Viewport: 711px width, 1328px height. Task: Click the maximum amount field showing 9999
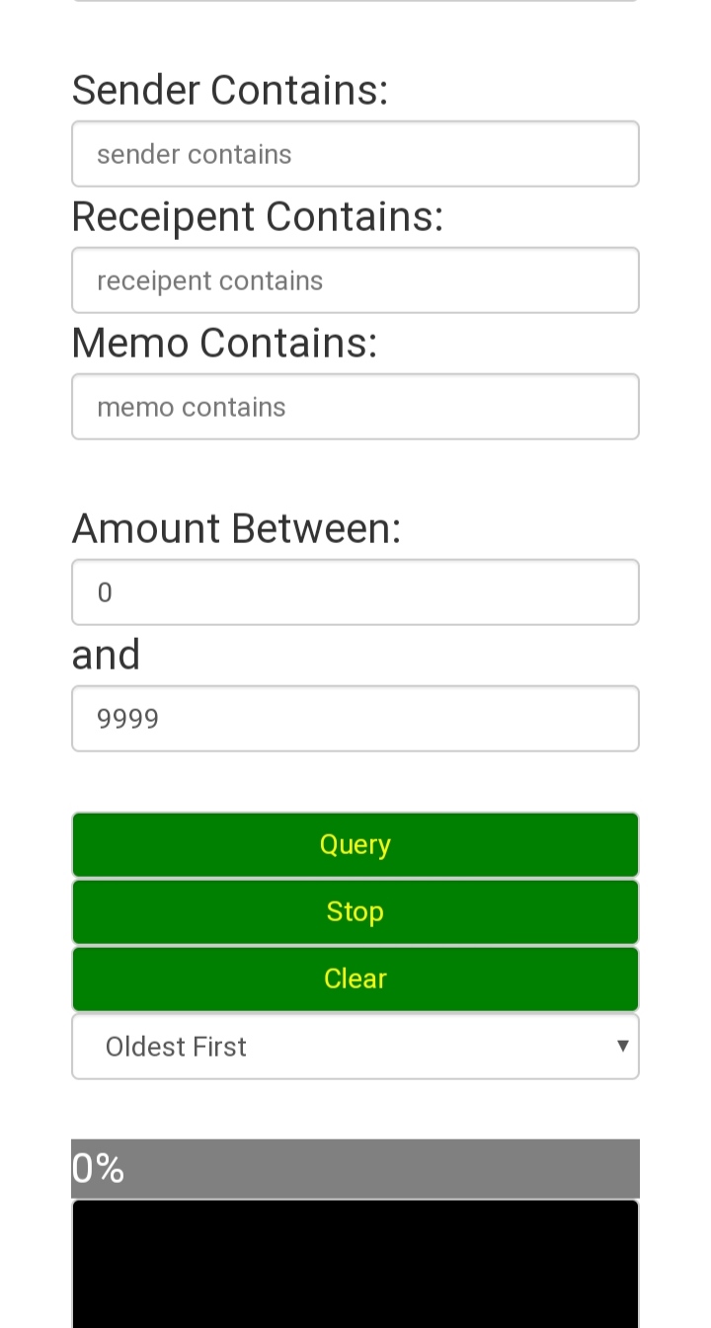[355, 719]
